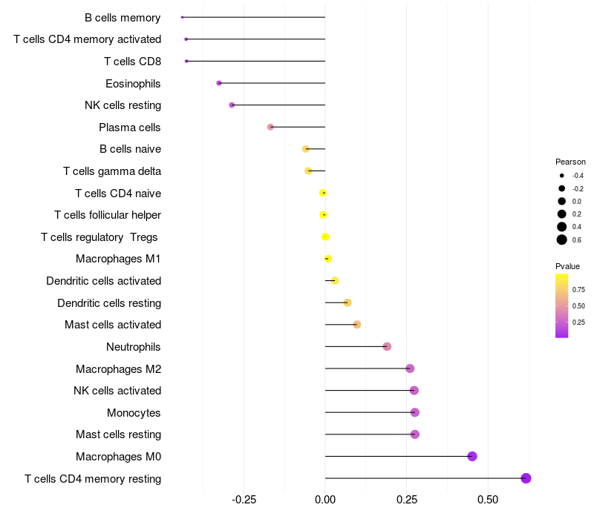
Task: Click the T cells CD8 data point
Action: 186,62
